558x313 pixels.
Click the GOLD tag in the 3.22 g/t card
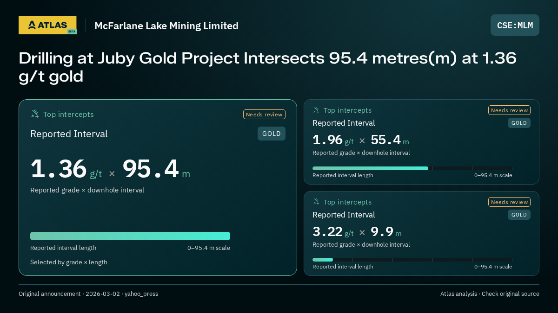pyautogui.click(x=519, y=215)
